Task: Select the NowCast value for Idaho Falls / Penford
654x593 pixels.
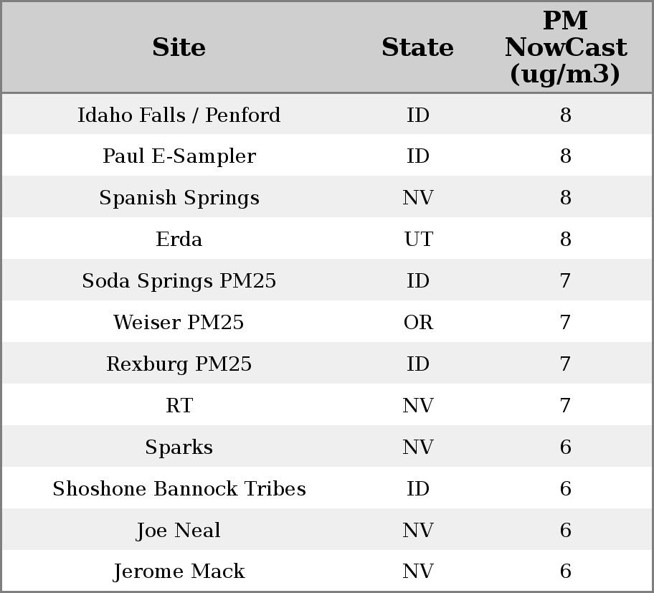Action: click(x=565, y=115)
